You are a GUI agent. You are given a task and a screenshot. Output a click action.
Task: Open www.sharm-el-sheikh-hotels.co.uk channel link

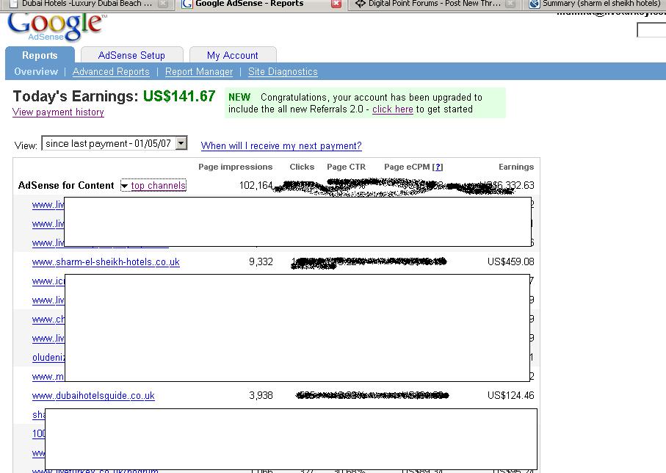pos(106,262)
